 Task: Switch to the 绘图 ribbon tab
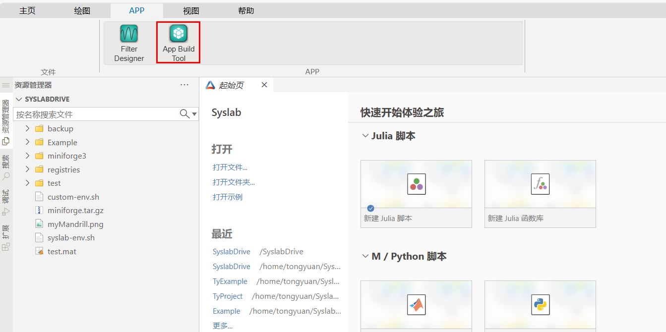click(82, 10)
